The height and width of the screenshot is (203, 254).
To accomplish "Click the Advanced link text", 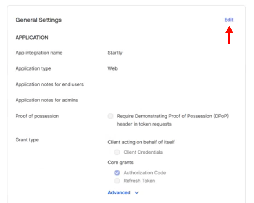I will [x=119, y=193].
